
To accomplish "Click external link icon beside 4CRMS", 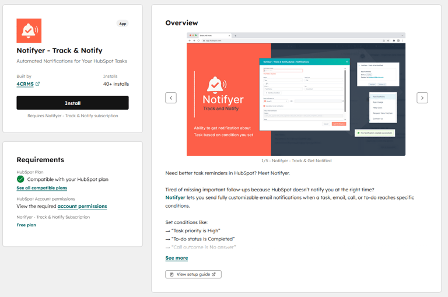I will point(38,84).
